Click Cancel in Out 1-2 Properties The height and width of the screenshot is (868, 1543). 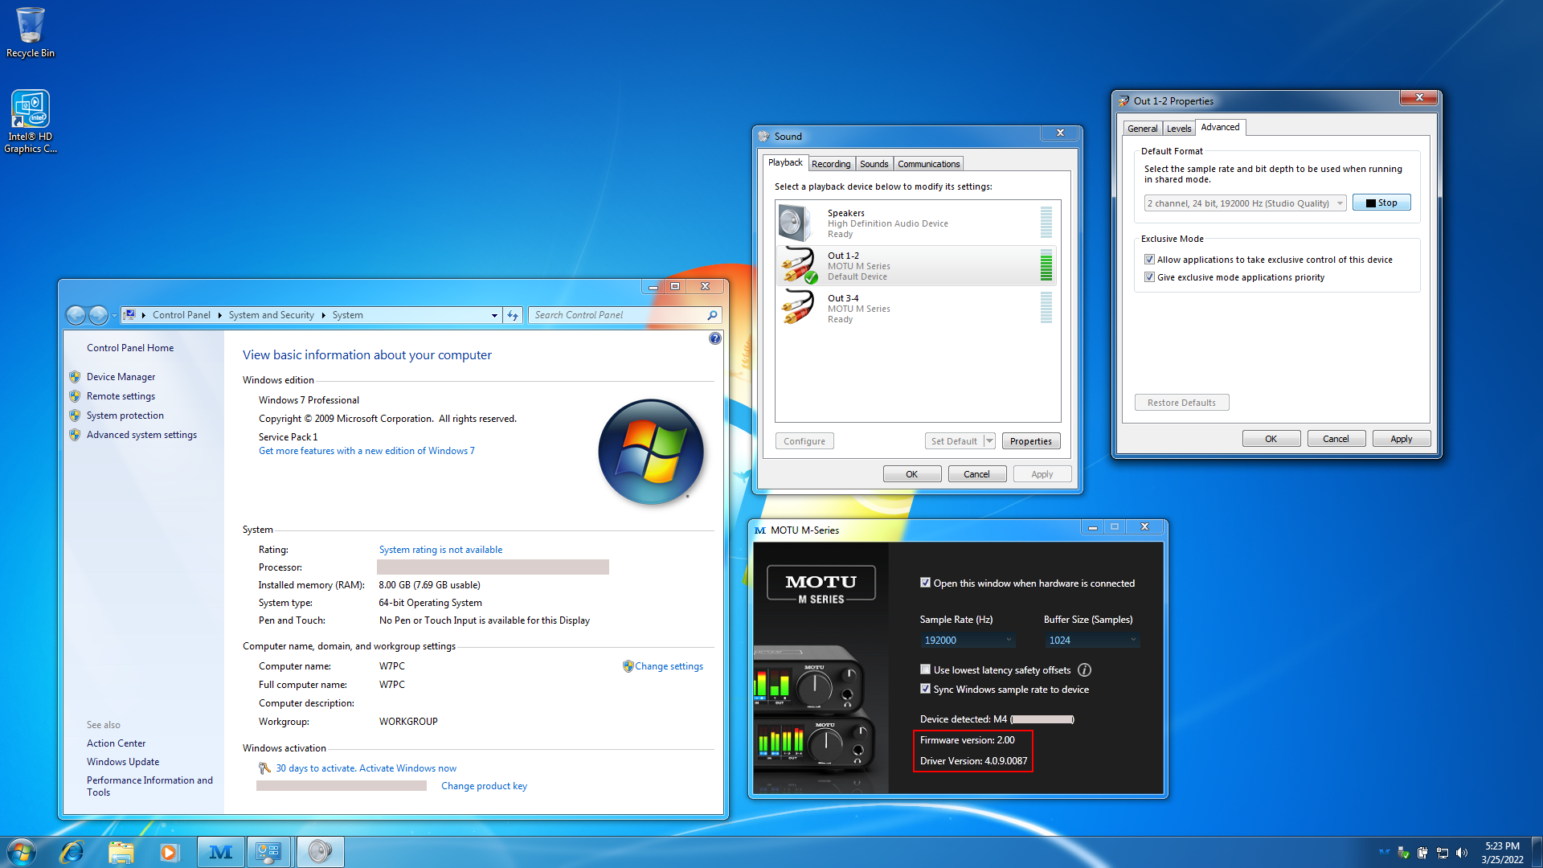click(x=1336, y=439)
